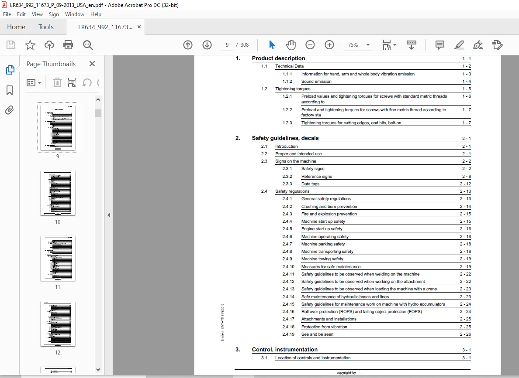
Task: Open the Add comment tool
Action: coord(440,45)
